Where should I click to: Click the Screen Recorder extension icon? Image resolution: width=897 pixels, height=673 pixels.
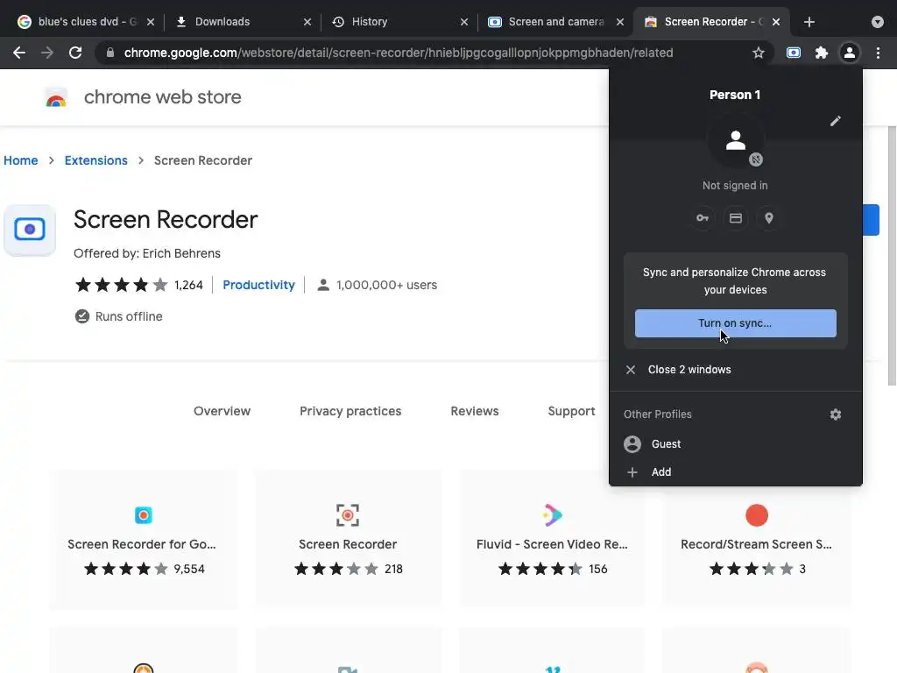(x=30, y=230)
